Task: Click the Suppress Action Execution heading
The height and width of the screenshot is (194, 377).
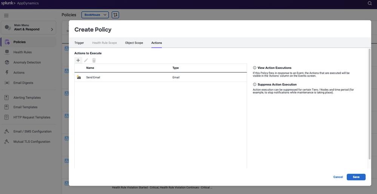Action: (x=277, y=85)
